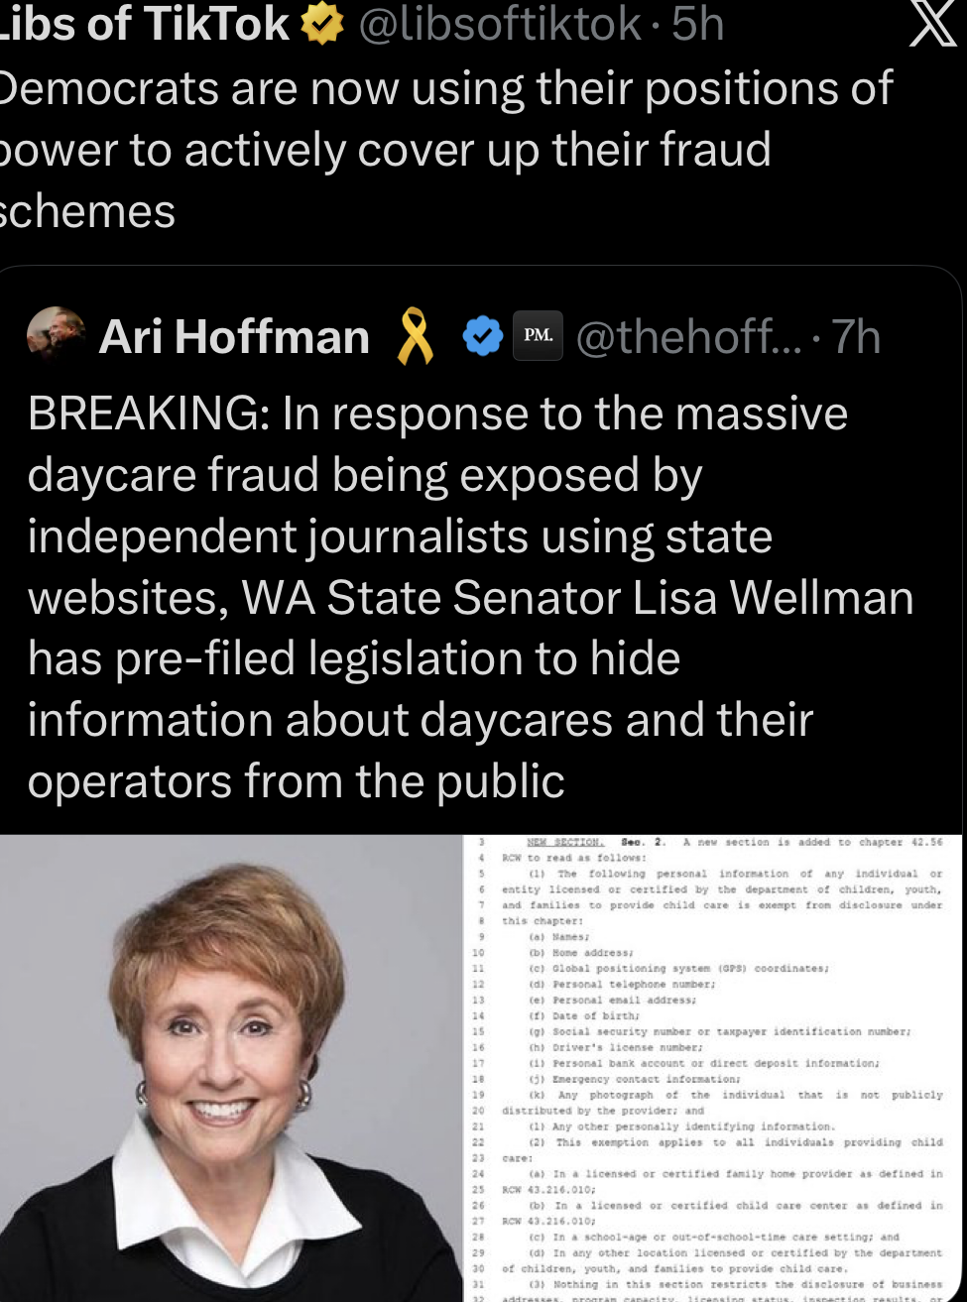Click the @libsoftiktok handle

499,25
